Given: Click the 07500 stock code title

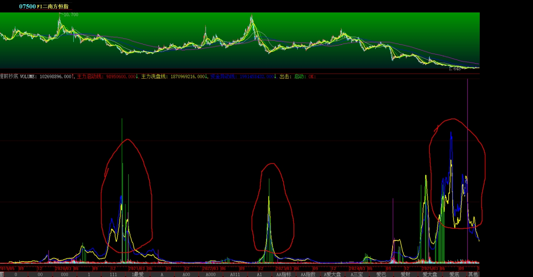Looking at the screenshot, I should click(27, 7).
